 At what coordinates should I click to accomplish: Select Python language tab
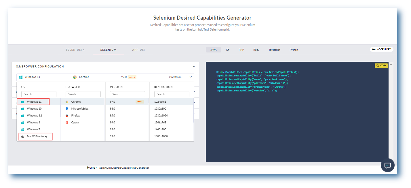(x=294, y=50)
